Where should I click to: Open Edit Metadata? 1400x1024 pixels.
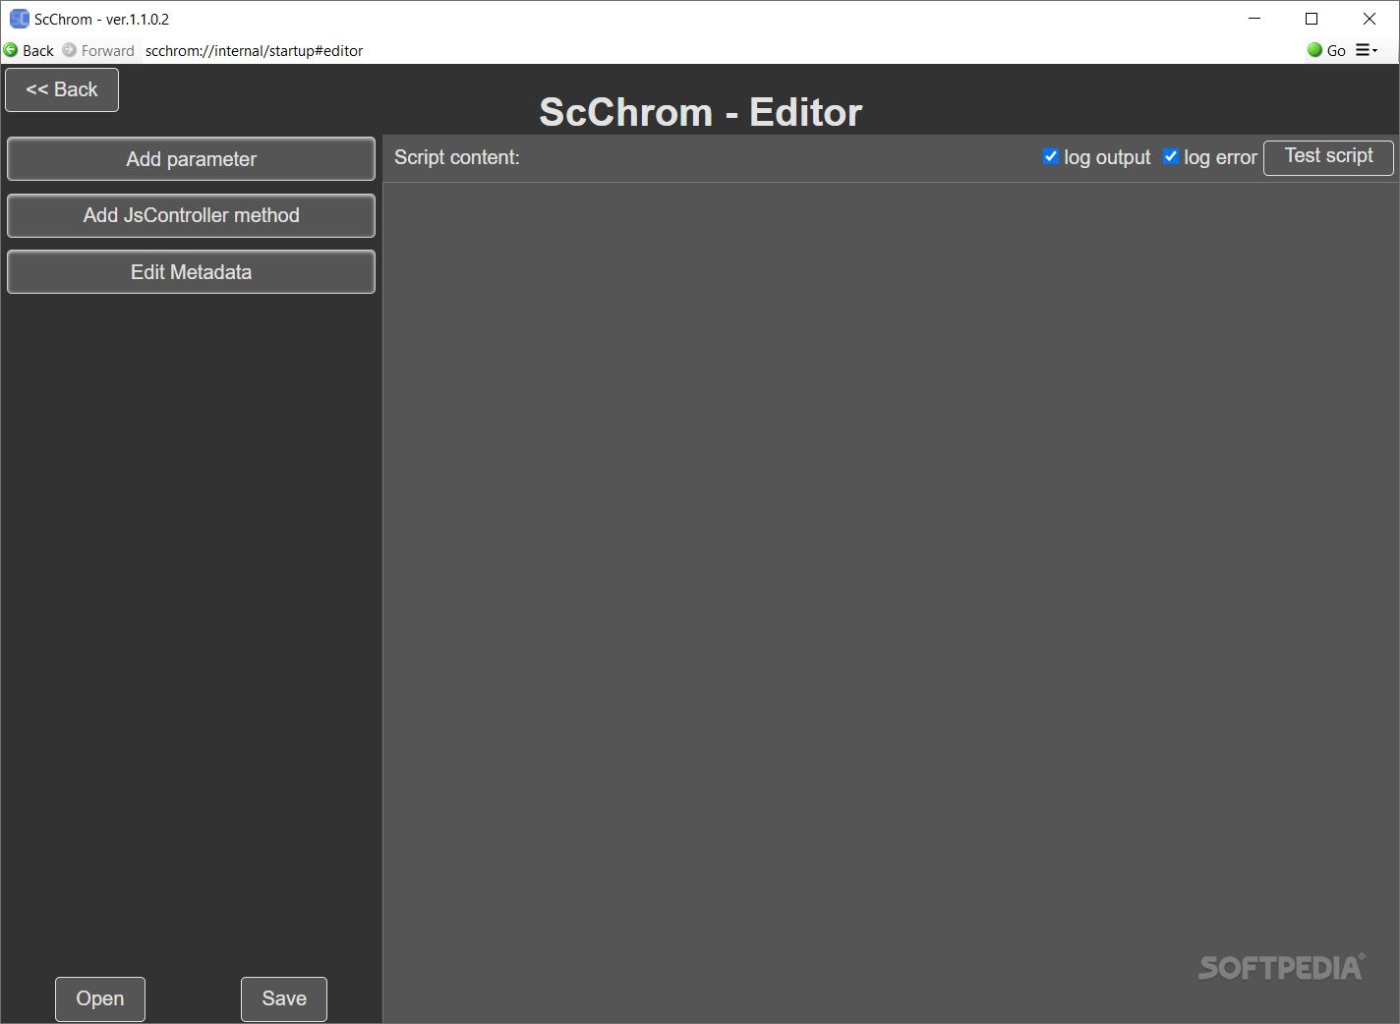[x=191, y=272]
